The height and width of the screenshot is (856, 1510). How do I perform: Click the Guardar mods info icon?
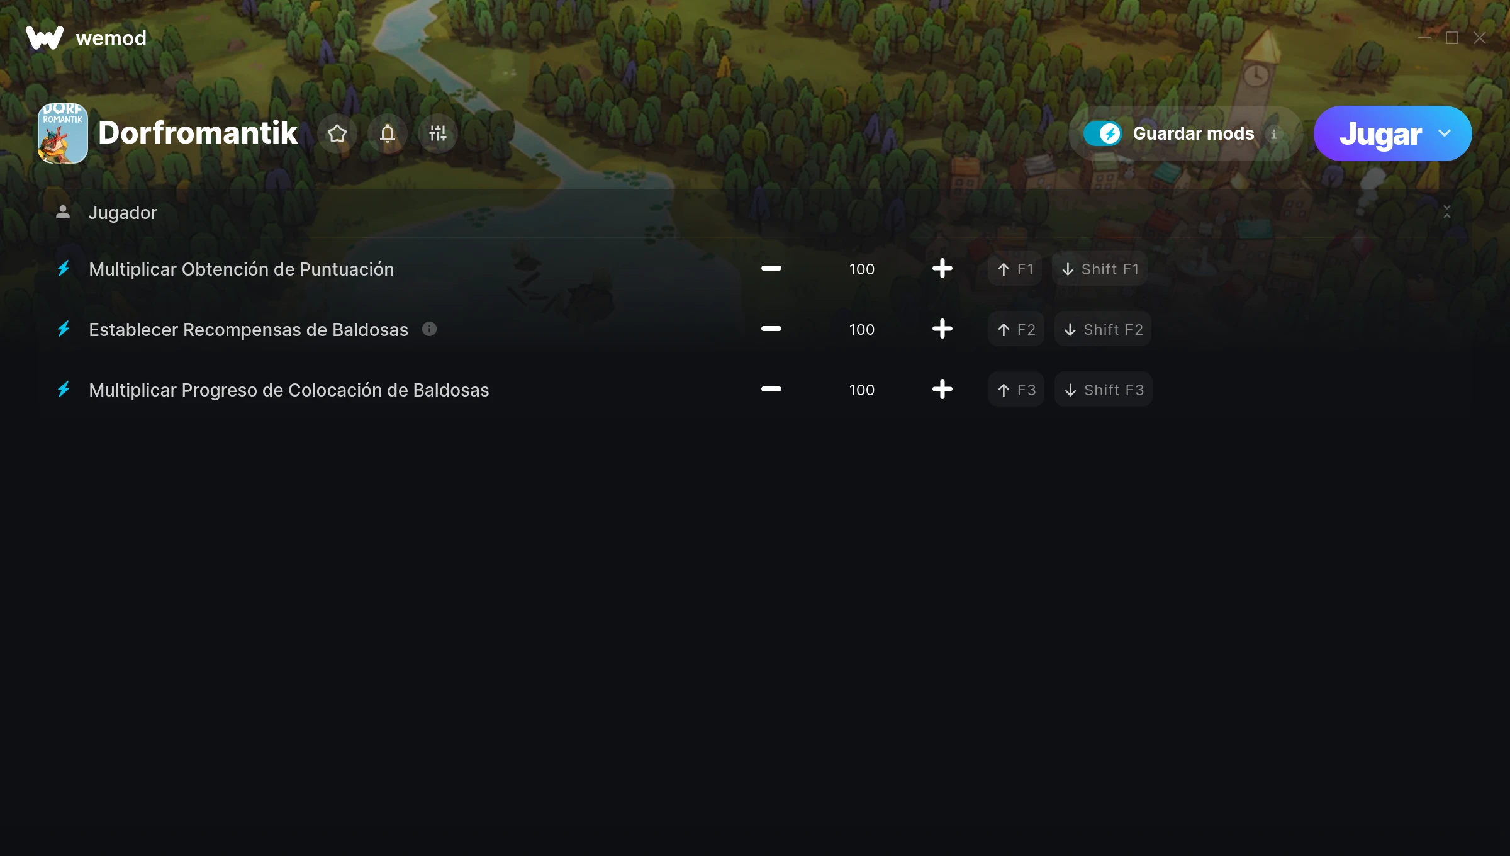pos(1274,134)
